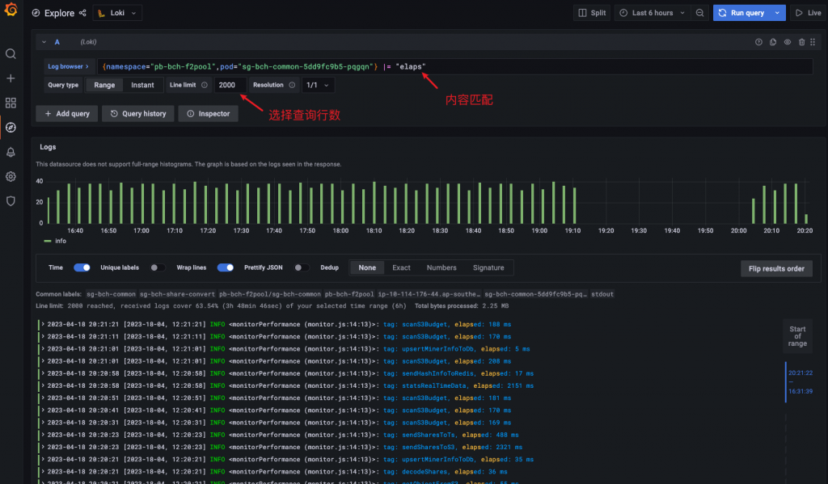Screen dimensions: 828x484
Task: Click the Split button
Action: point(592,13)
